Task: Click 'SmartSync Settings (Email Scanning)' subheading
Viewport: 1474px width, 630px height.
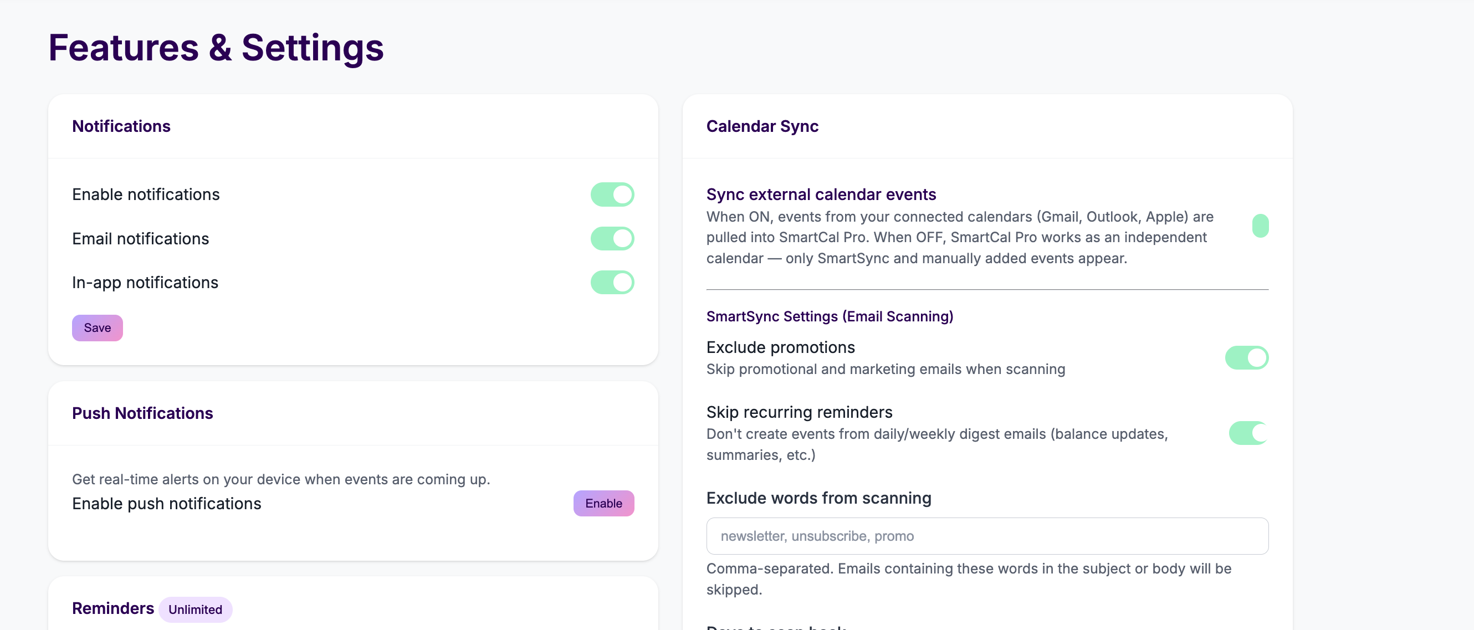Action: 830,316
